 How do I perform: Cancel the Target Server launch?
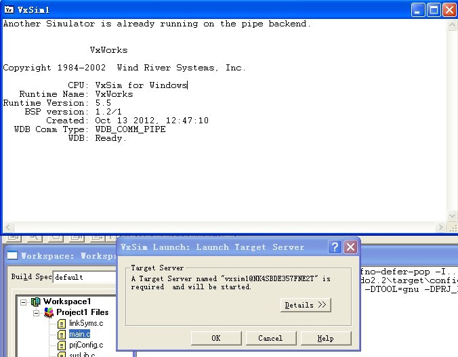271,338
